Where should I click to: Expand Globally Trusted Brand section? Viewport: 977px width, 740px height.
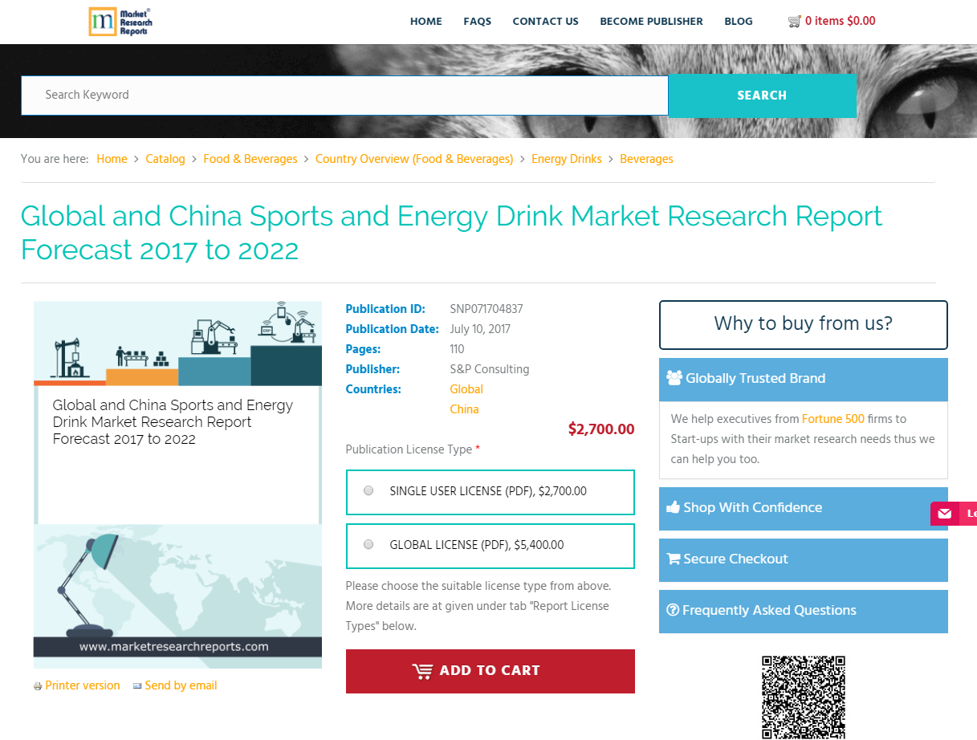click(804, 379)
